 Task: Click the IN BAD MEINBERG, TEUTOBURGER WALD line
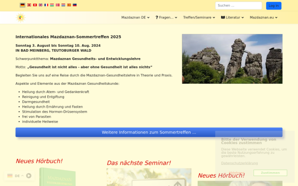coord(54,51)
